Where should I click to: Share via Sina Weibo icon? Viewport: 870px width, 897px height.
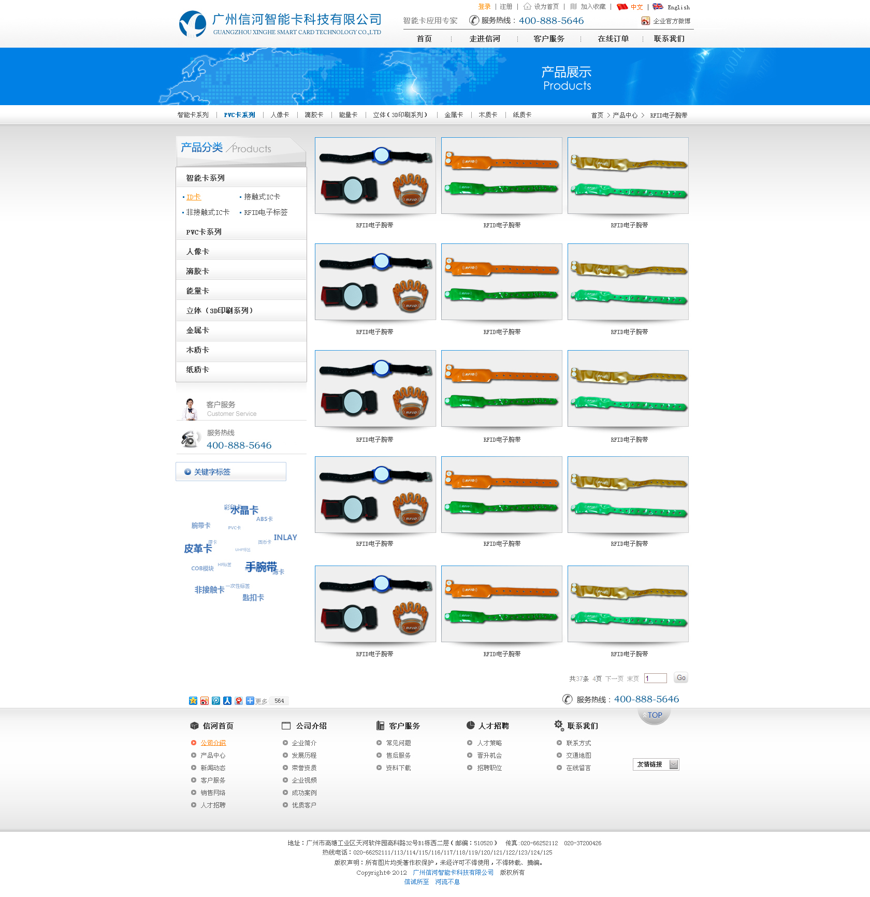click(x=205, y=701)
